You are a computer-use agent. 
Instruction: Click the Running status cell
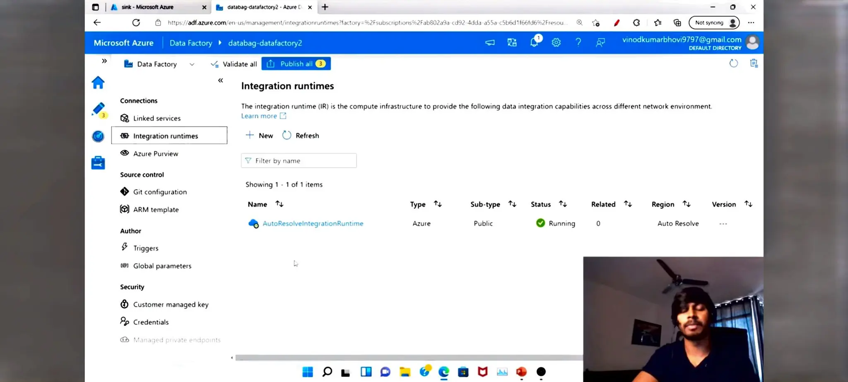[x=555, y=223]
